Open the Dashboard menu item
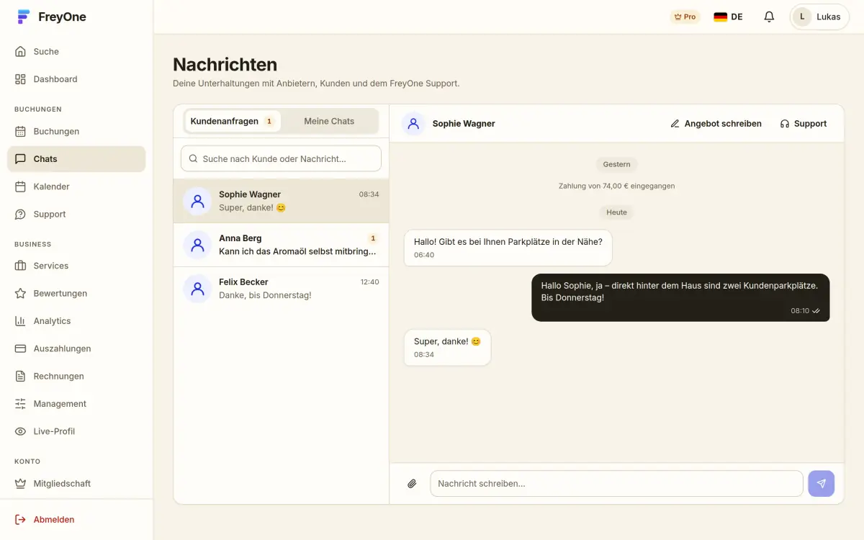Screen dimensions: 864x540 [x=76, y=79]
